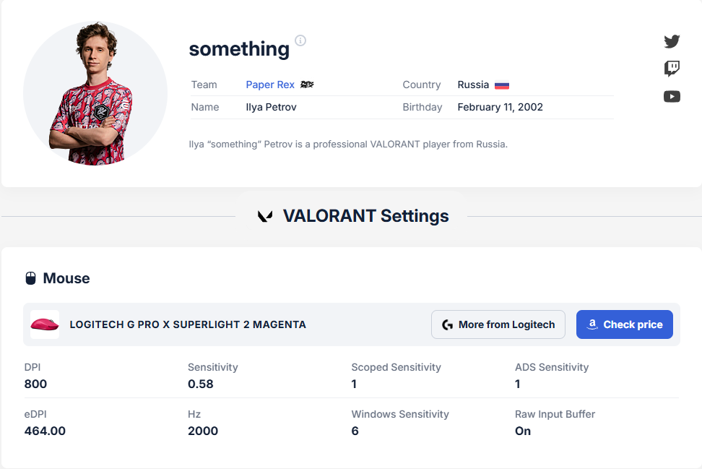
Task: Click the More from Logitech button
Action: coord(498,324)
